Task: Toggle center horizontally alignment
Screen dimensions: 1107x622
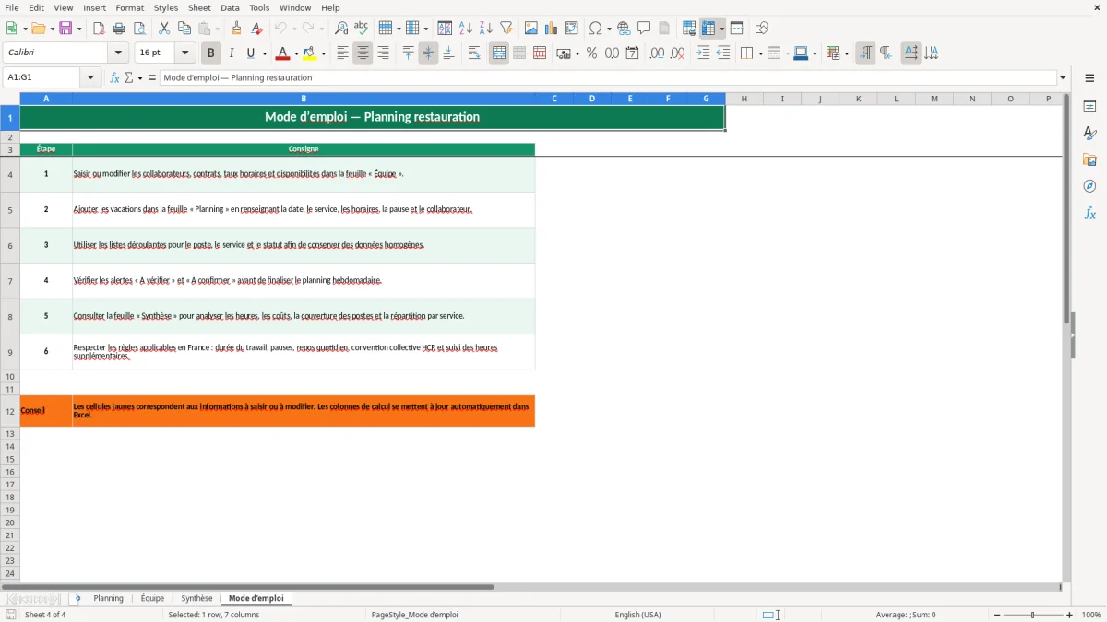Action: [363, 53]
